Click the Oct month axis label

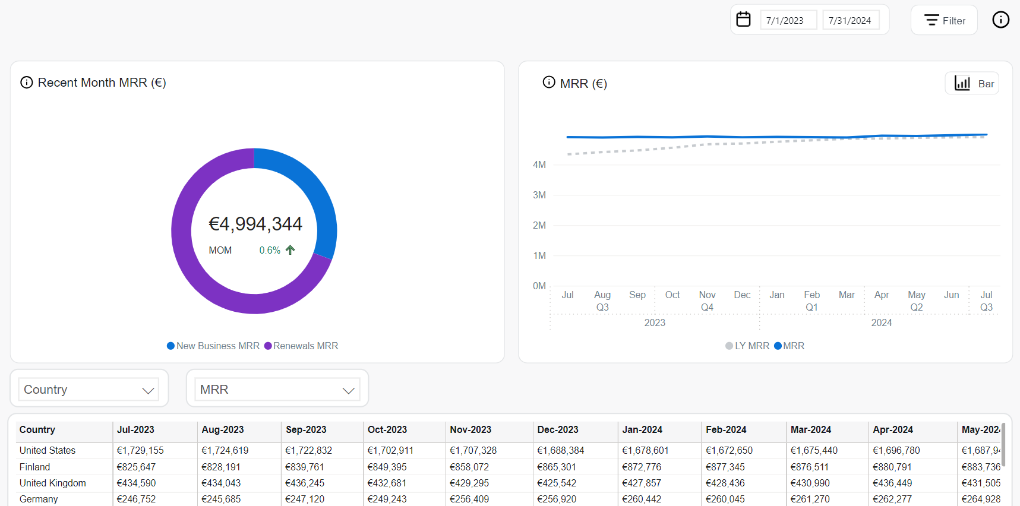pos(672,295)
